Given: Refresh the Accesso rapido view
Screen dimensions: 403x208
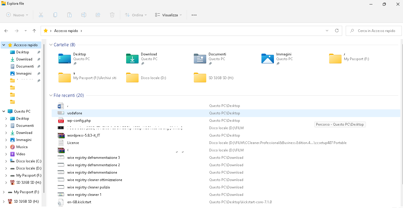Looking at the screenshot, I should coord(337,31).
